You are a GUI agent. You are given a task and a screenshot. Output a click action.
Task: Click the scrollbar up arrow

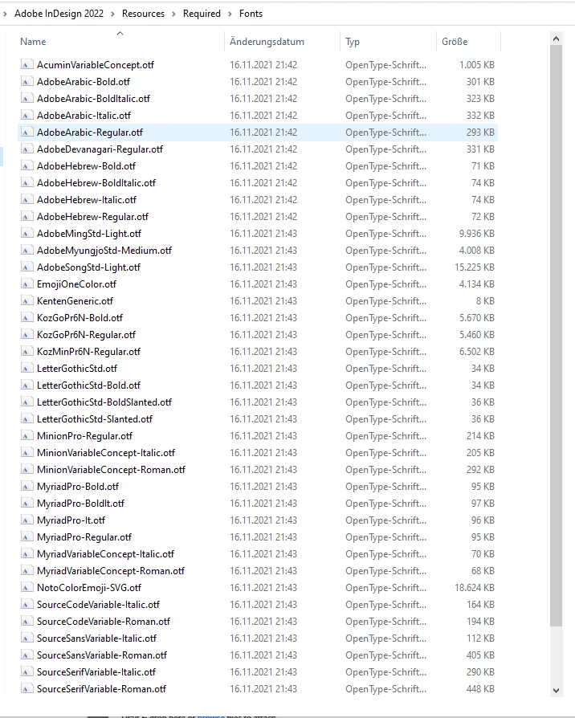coord(557,39)
